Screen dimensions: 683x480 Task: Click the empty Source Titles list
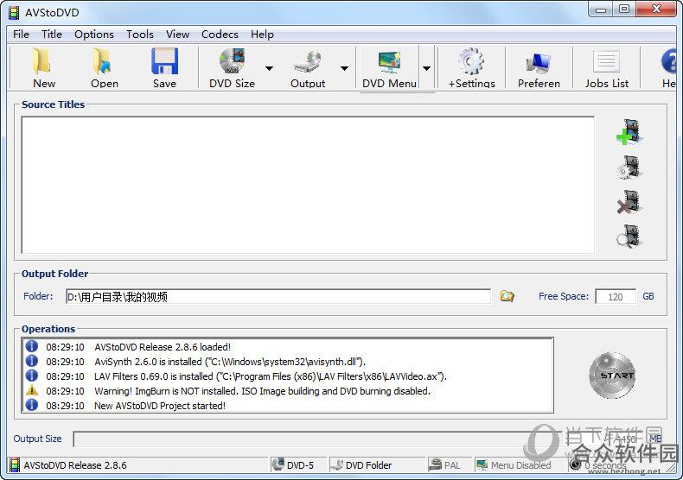coord(308,185)
